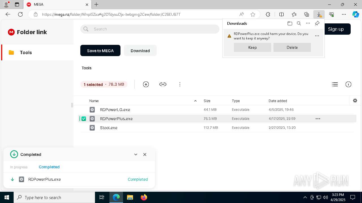Click the search magnifier icon

86,29
